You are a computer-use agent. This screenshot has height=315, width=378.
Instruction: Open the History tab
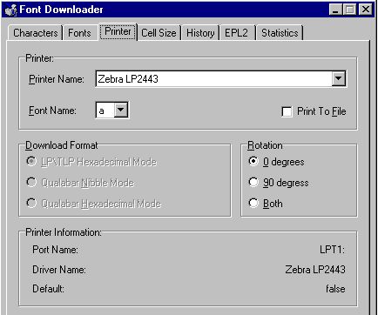[200, 33]
